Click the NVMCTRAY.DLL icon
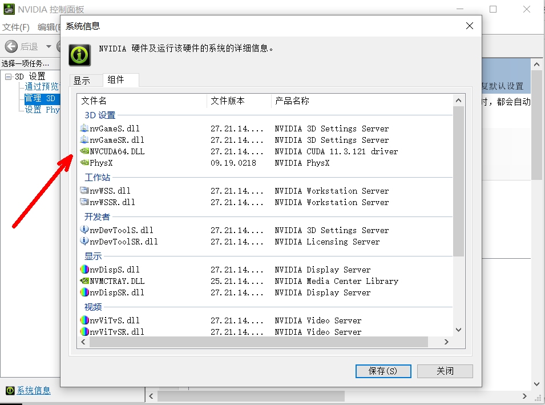 pos(84,281)
